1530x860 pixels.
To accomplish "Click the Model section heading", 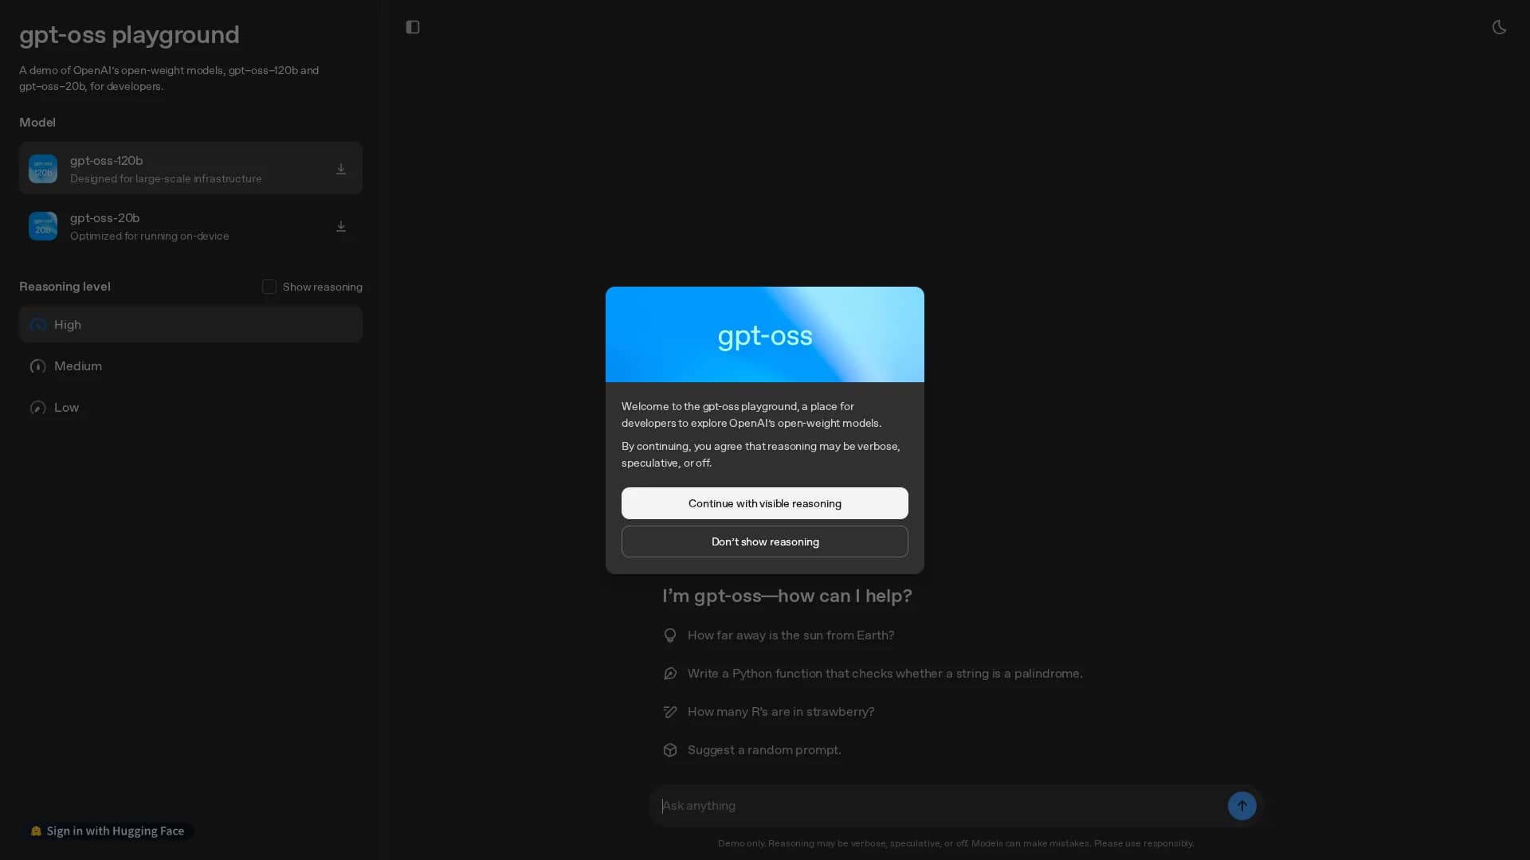I will coord(37,123).
